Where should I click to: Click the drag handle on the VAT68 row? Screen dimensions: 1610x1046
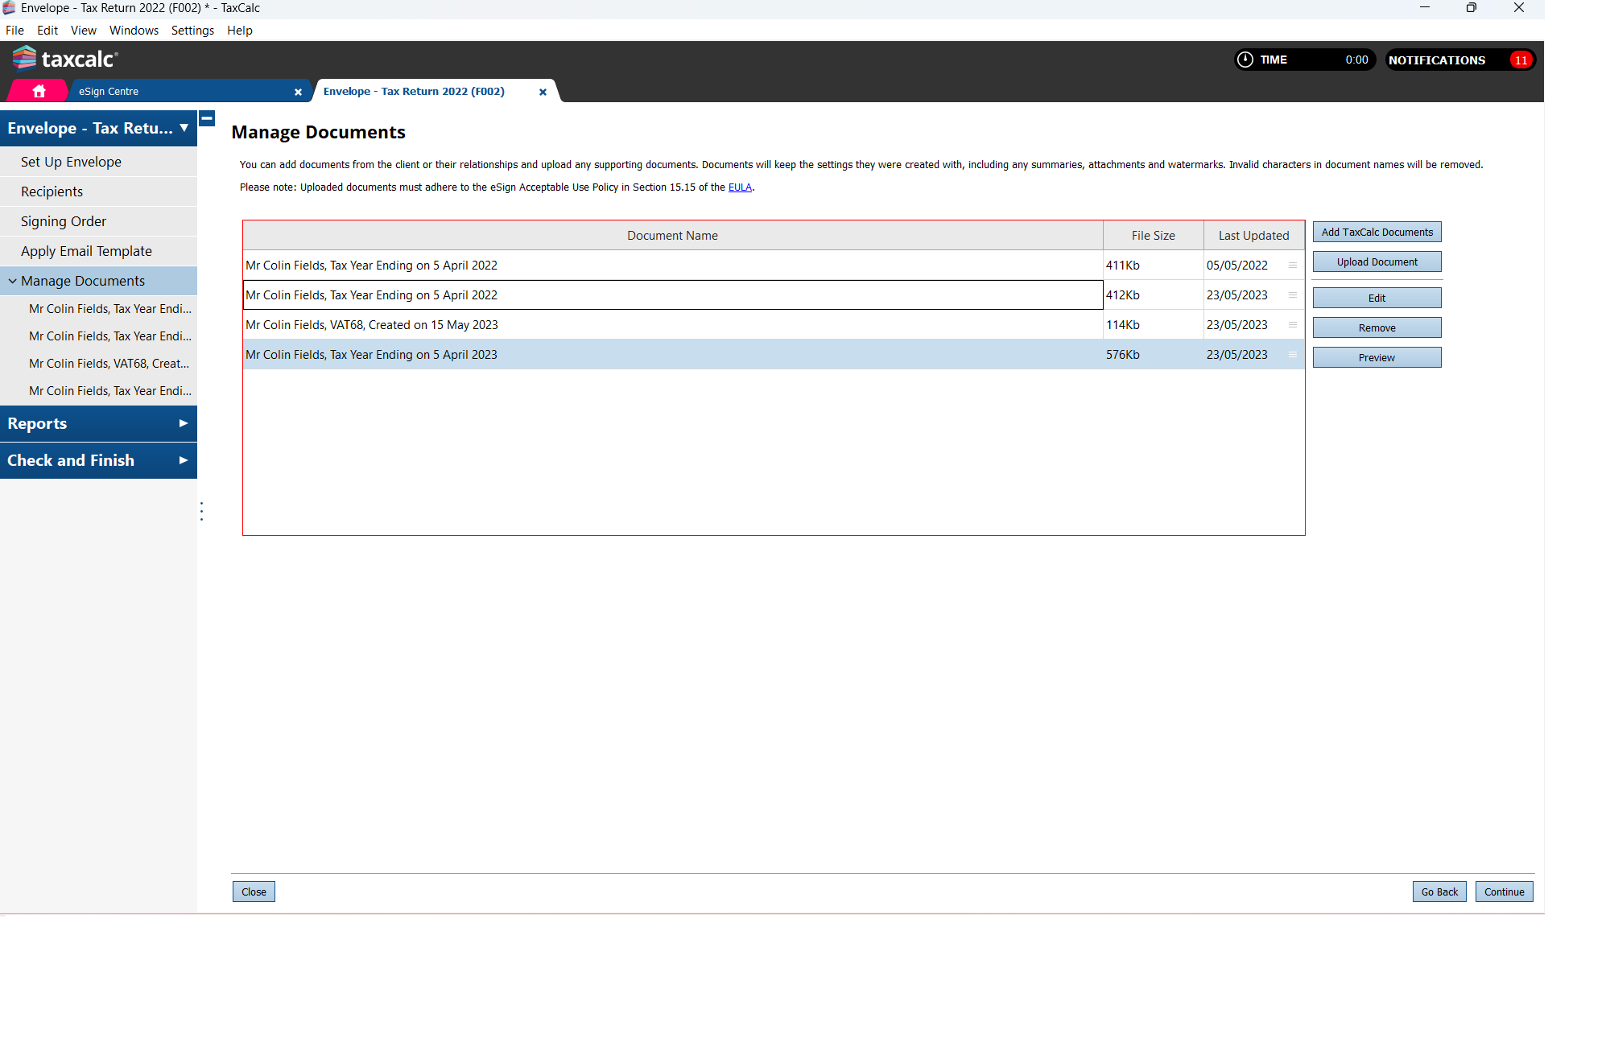coord(1293,325)
